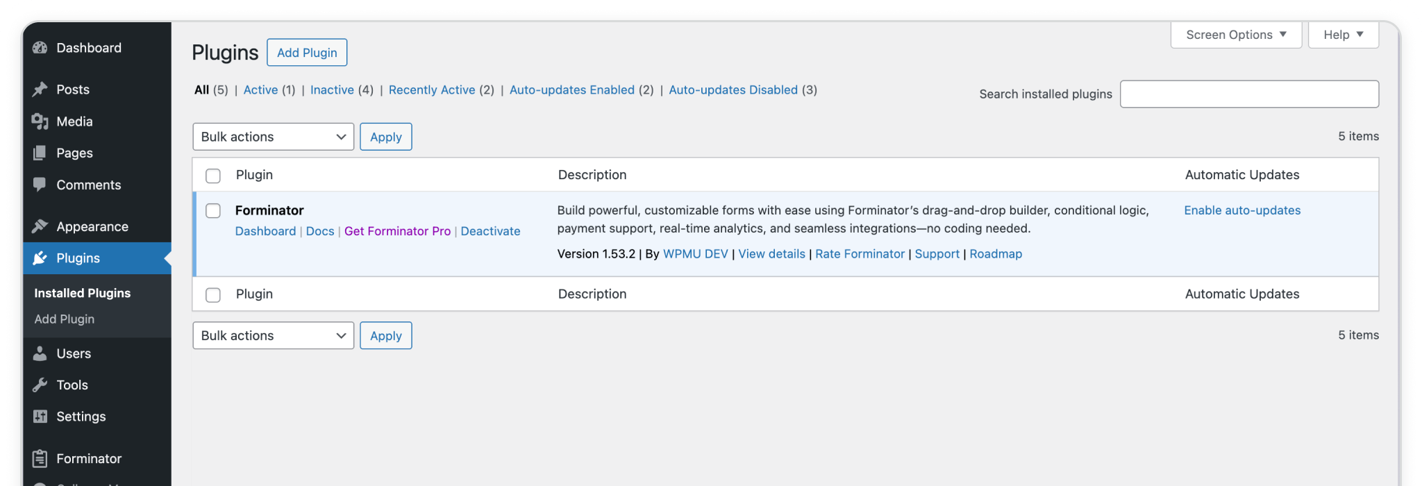
Task: Click the Pages stacked-sheets icon
Action: pyautogui.click(x=40, y=153)
